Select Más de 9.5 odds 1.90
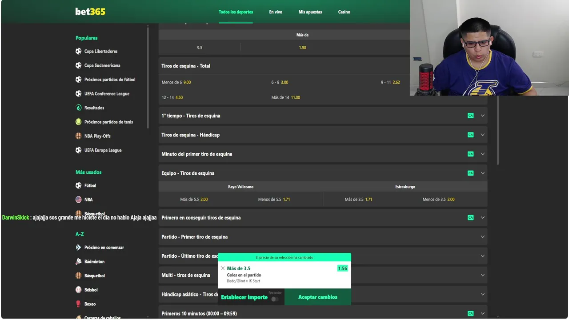 pos(302,48)
